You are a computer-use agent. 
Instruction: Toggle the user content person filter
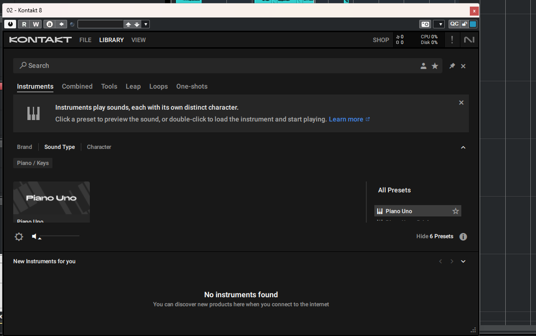pos(423,66)
